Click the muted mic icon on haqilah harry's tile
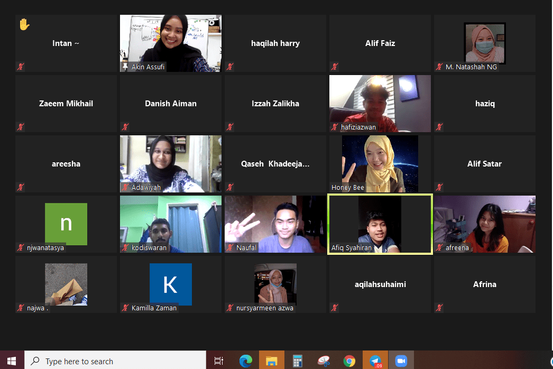The image size is (553, 369). (x=230, y=67)
